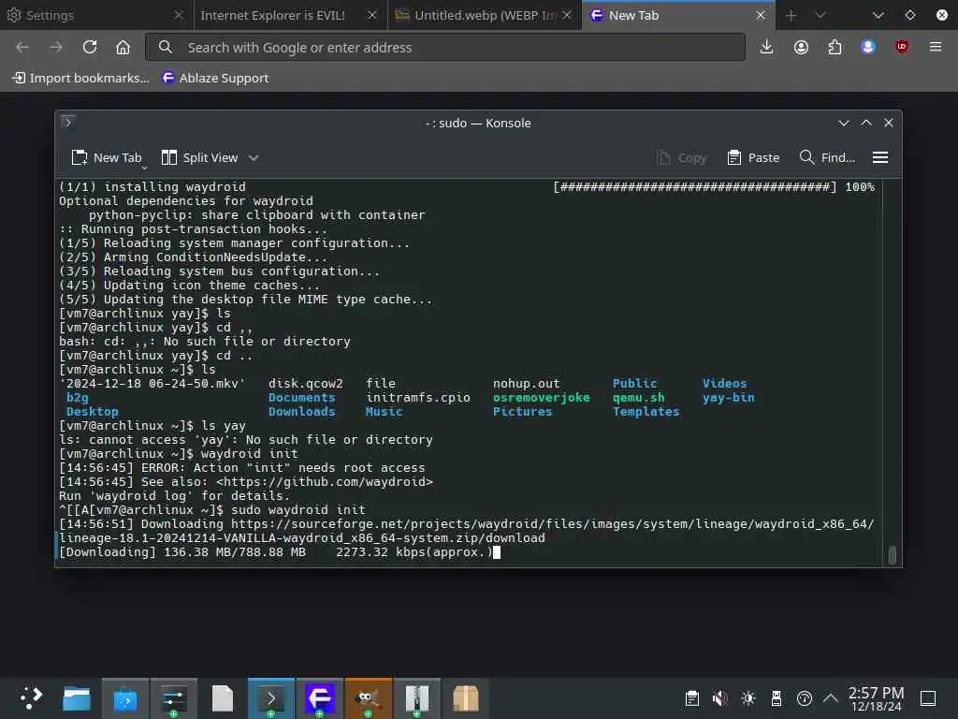Open the blank document taskbar icon
The height and width of the screenshot is (719, 958).
(223, 697)
